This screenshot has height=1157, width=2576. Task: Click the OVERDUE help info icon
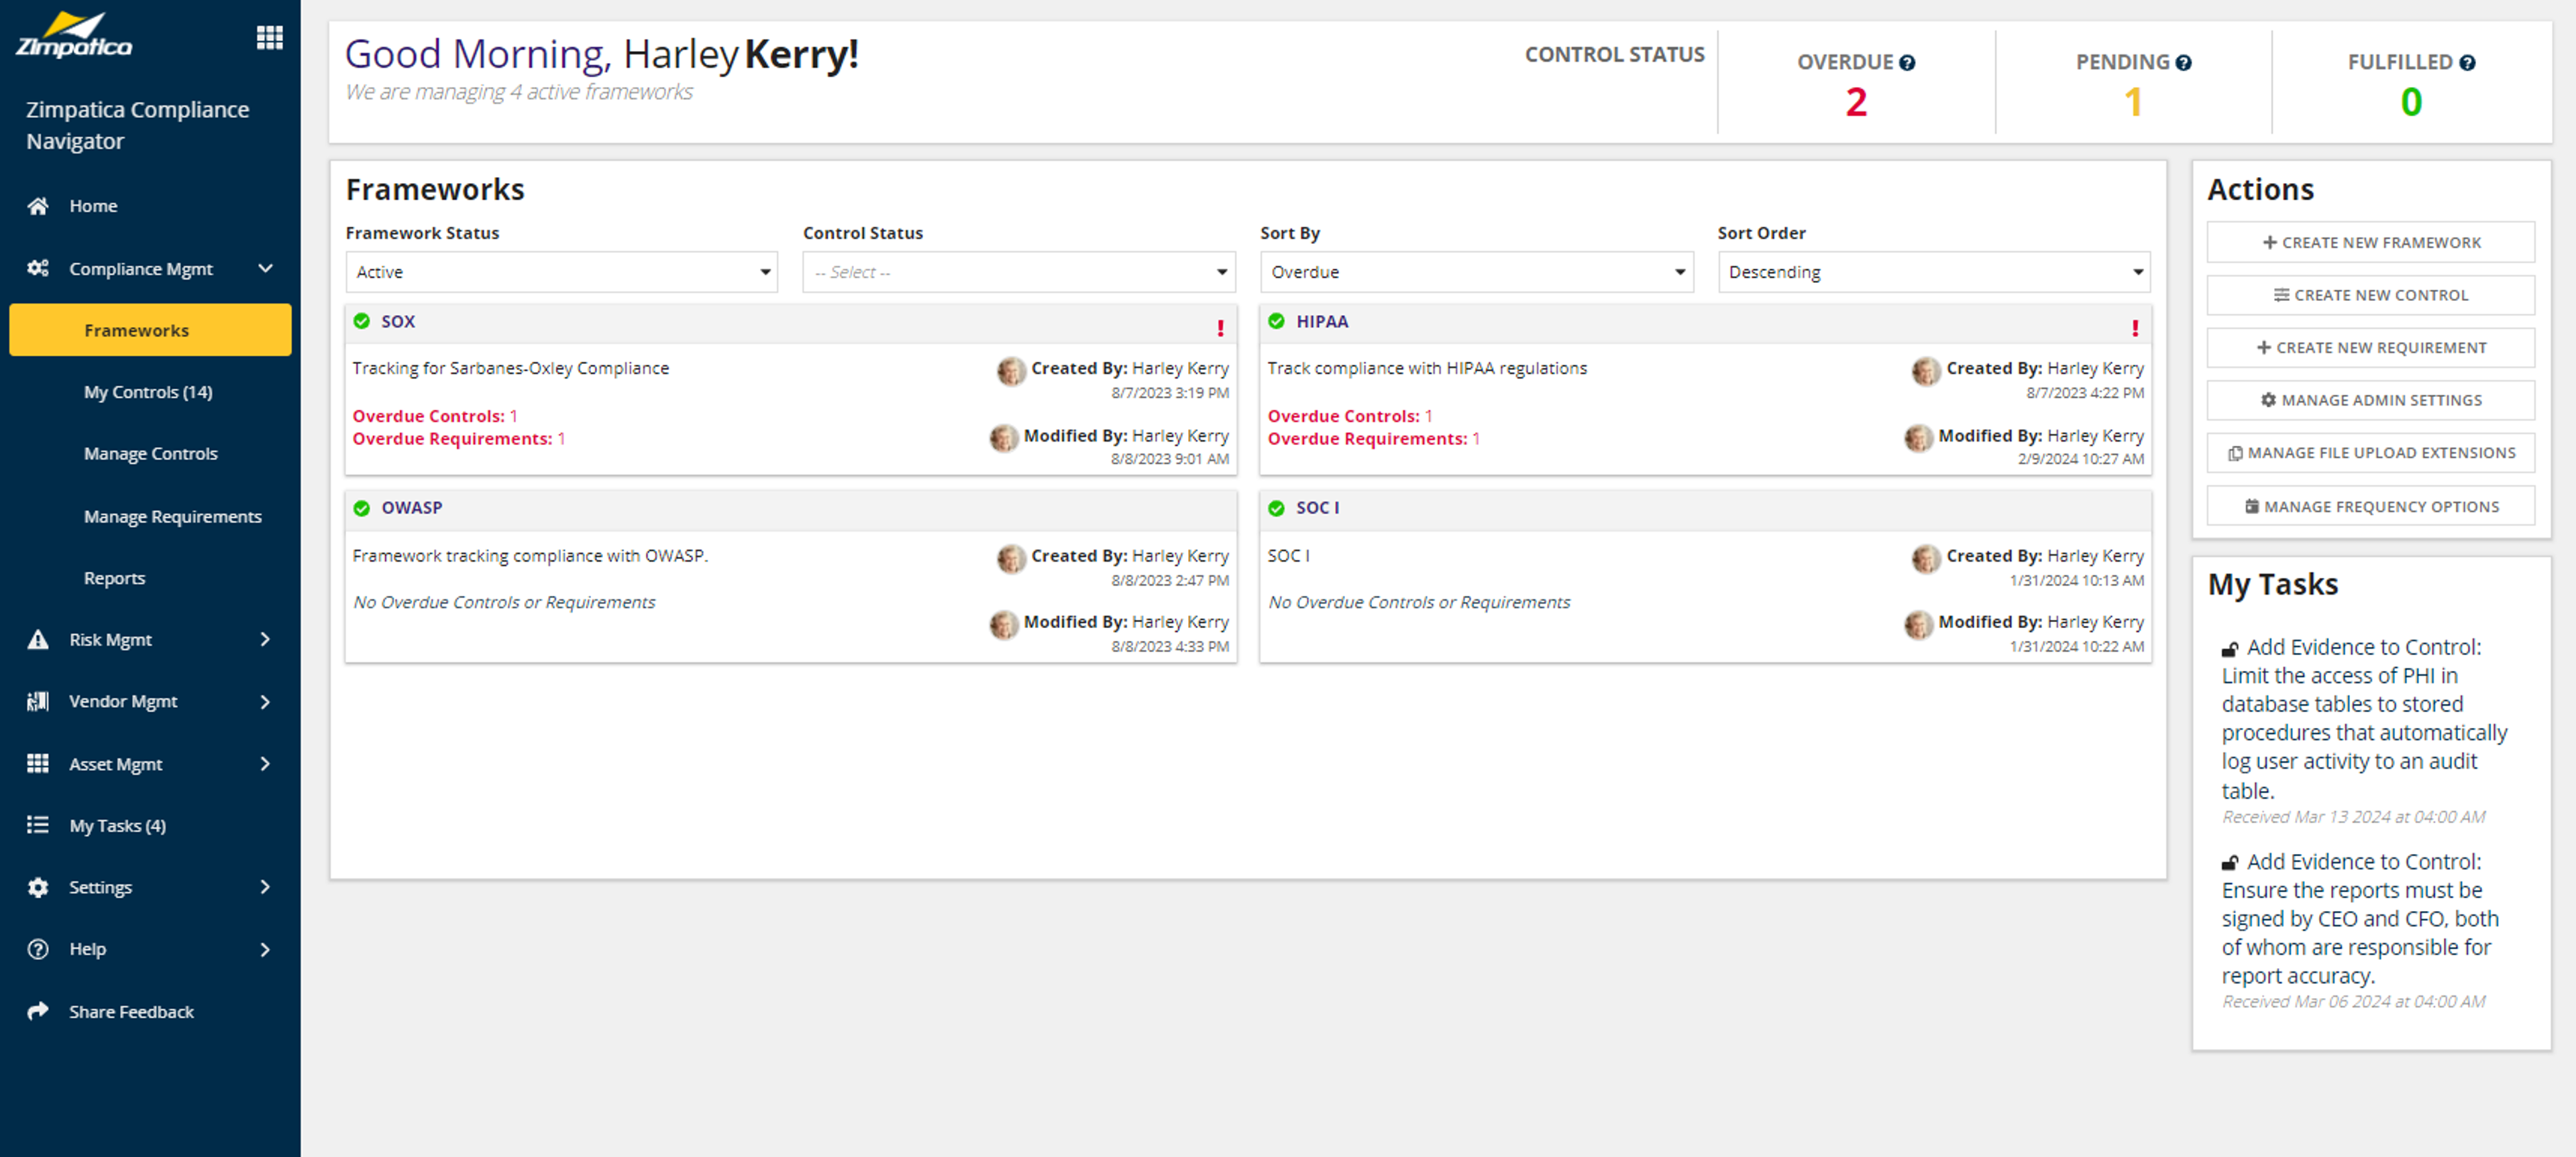pos(1907,63)
